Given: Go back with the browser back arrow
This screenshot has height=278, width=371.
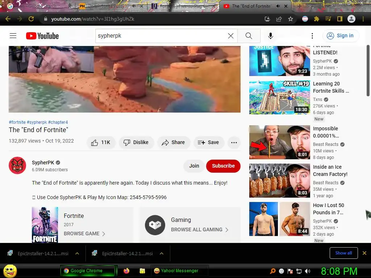Looking at the screenshot, I should [x=8, y=19].
